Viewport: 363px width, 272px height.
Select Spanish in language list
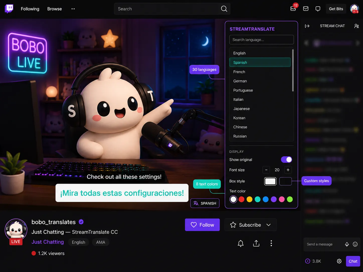(x=260, y=62)
